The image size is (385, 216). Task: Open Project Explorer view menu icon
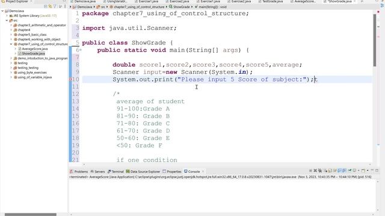tap(65, 7)
